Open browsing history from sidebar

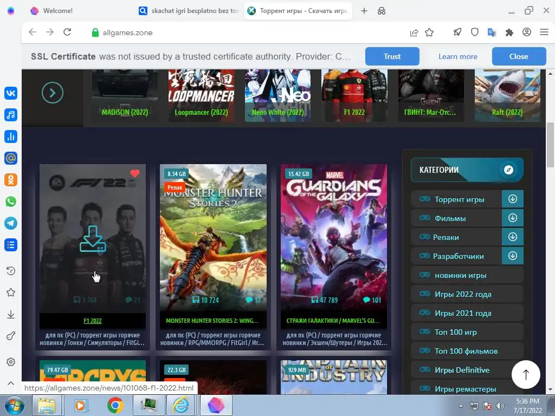11,271
